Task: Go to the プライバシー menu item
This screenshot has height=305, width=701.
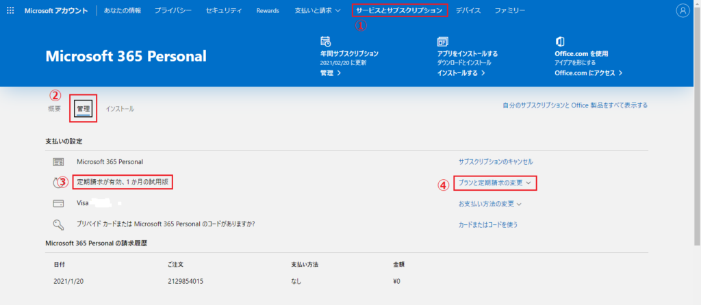Action: (x=173, y=11)
